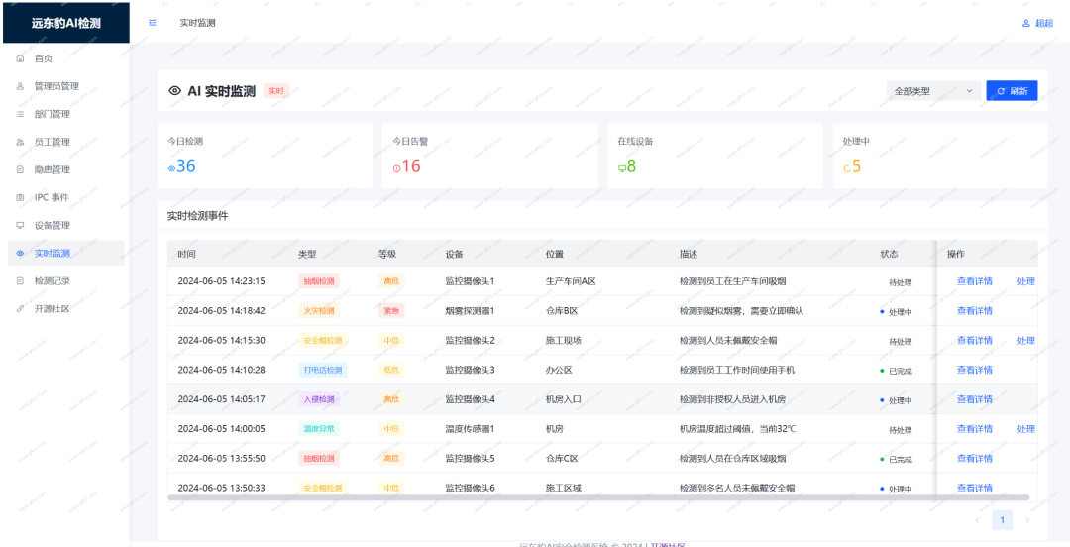Click the 远东豹AI检测 logo title
The width and height of the screenshot is (1070, 547).
click(66, 23)
